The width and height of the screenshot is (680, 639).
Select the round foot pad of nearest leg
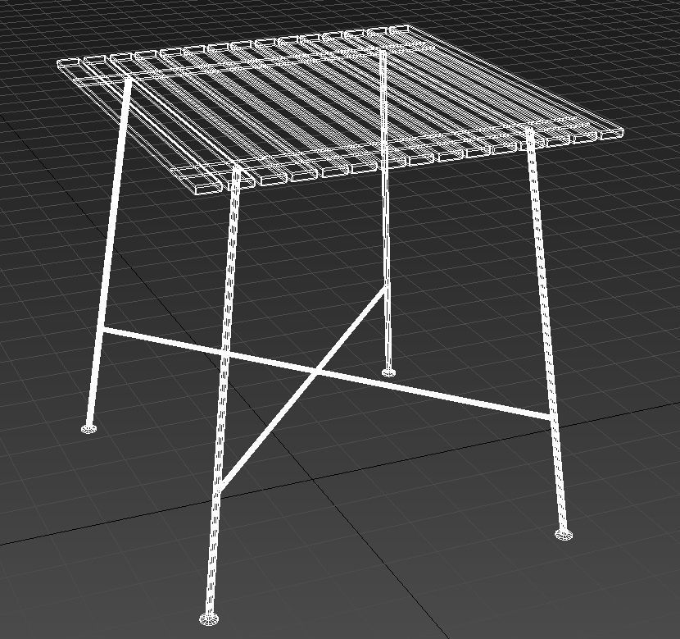click(209, 618)
